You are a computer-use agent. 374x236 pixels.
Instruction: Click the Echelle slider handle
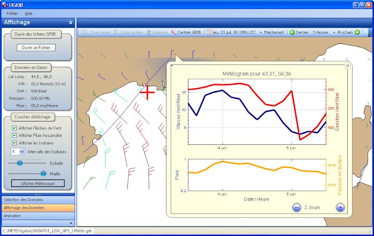pos(20,163)
